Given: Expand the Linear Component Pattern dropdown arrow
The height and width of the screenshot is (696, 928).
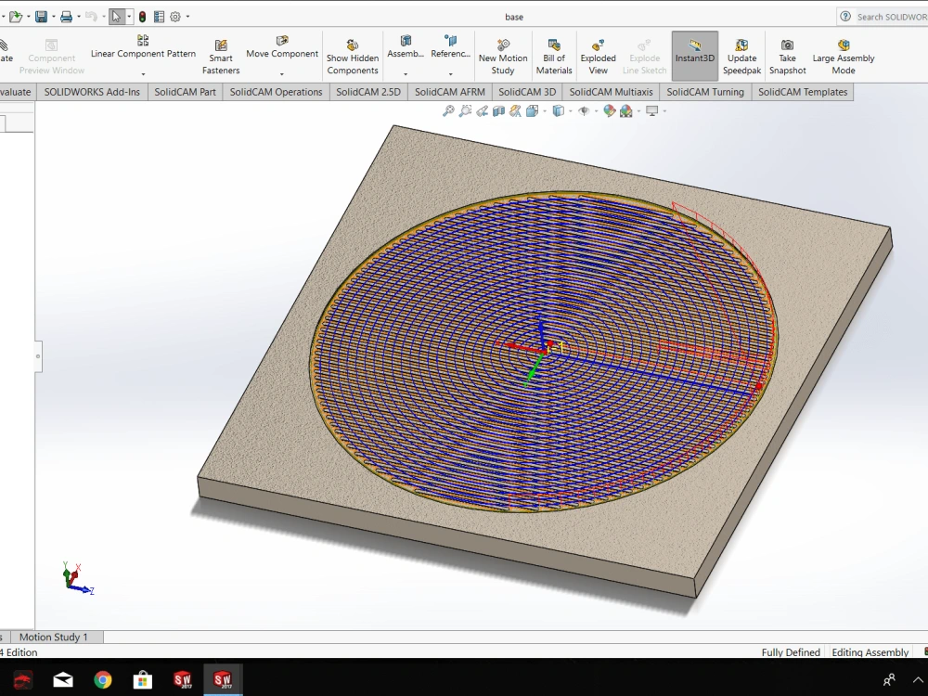Looking at the screenshot, I should coord(143,74).
